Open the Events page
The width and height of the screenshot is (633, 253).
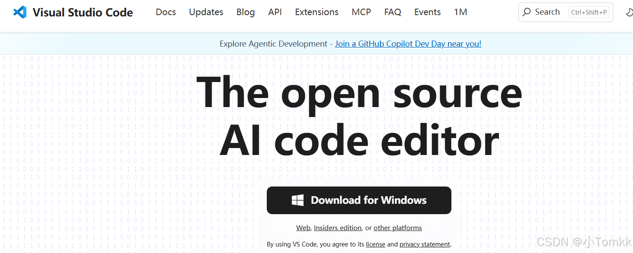428,12
